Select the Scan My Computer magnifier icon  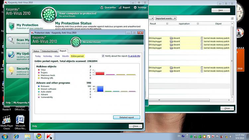tap(11, 40)
